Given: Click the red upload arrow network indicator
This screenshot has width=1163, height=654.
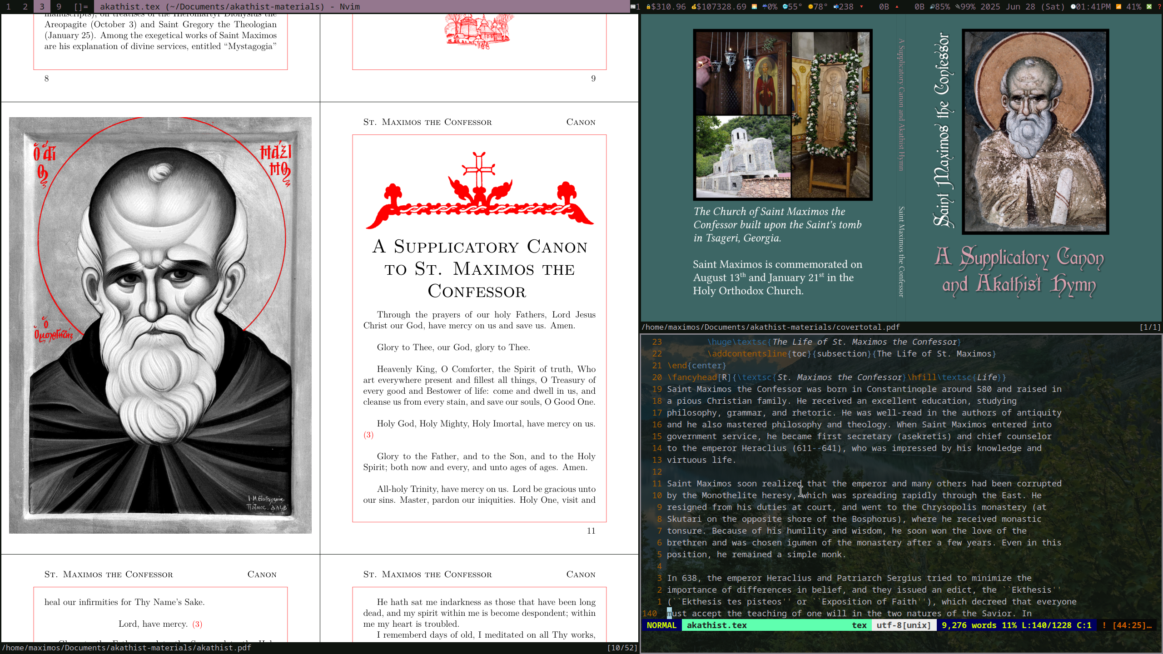Looking at the screenshot, I should pyautogui.click(x=897, y=6).
